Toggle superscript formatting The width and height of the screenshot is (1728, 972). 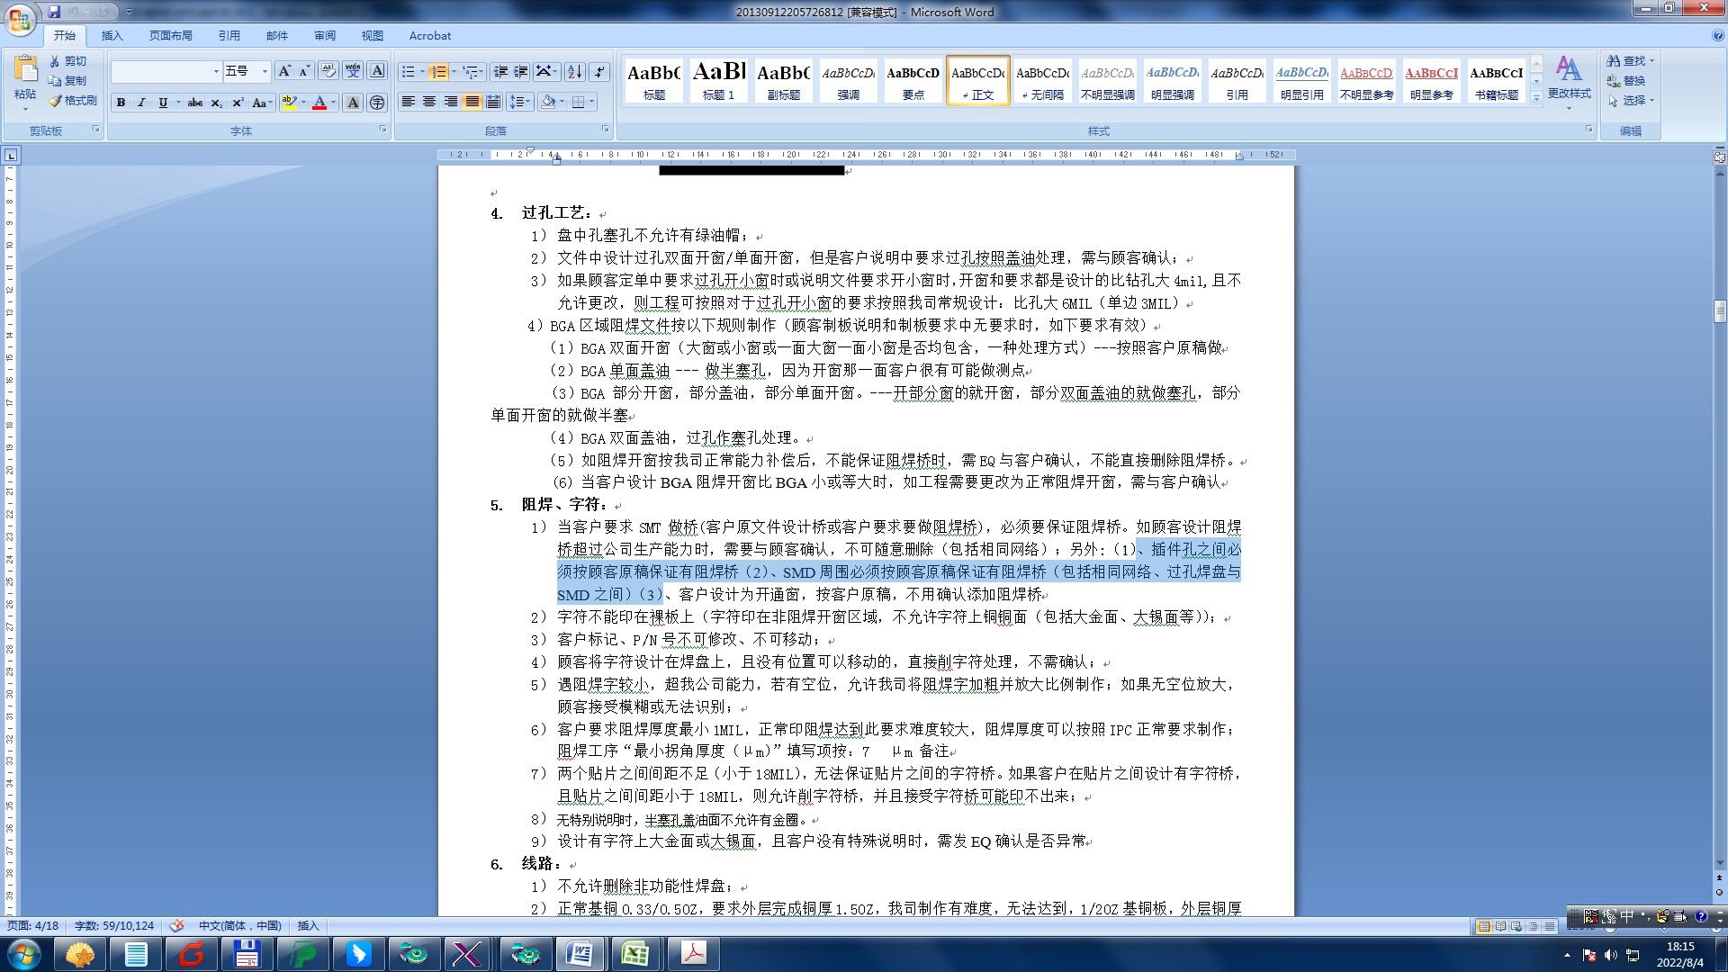click(238, 103)
